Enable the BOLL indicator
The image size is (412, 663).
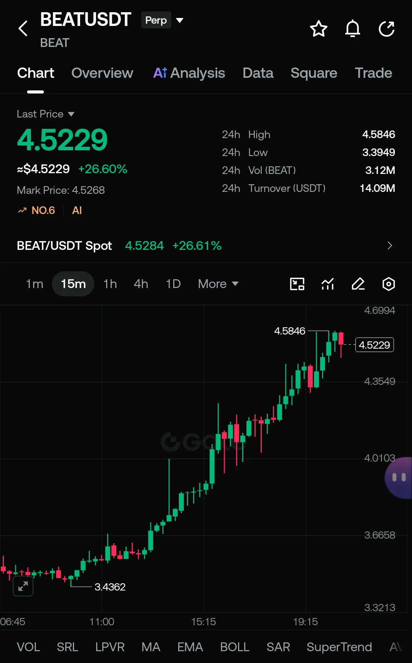click(x=235, y=647)
